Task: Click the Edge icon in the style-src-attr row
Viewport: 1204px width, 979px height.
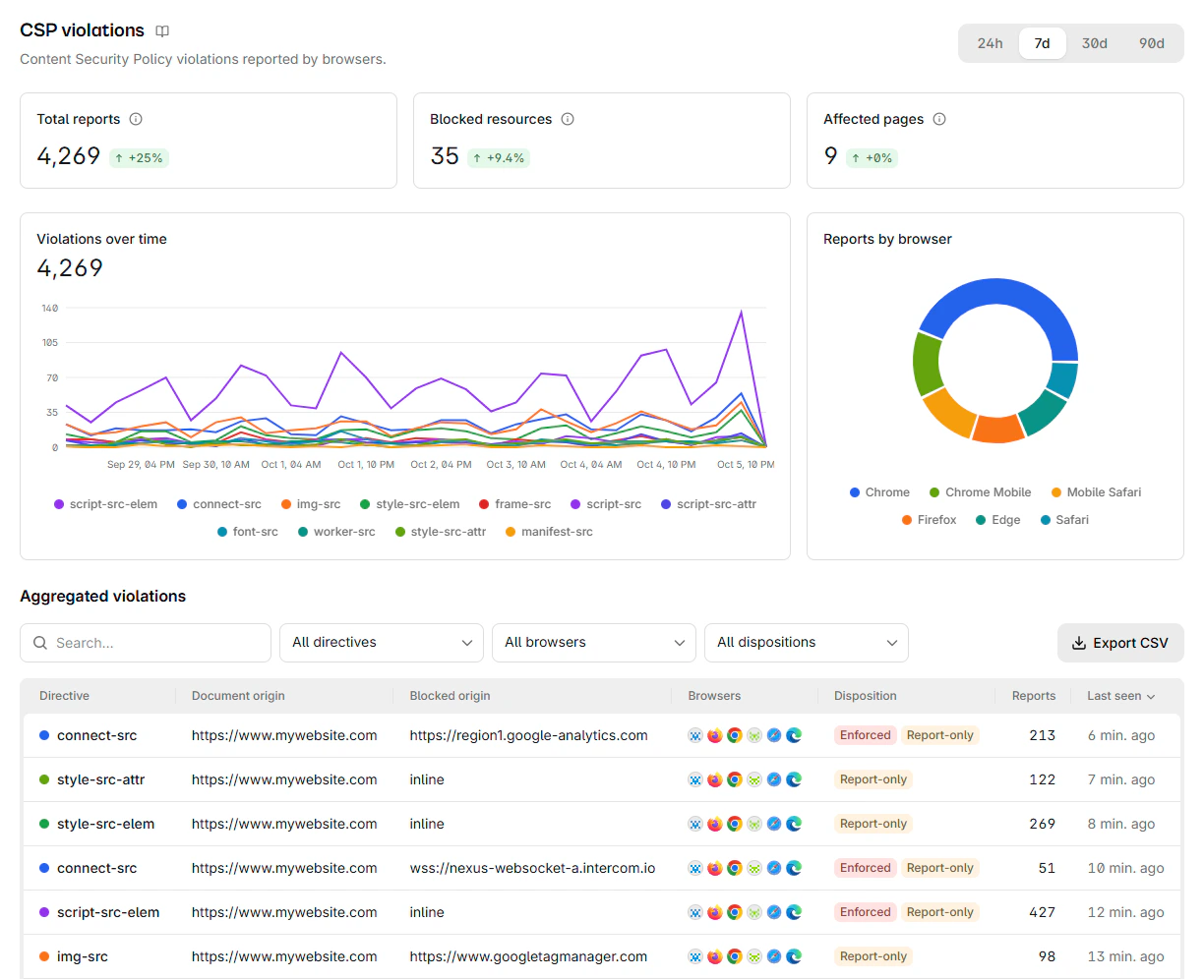Action: [x=794, y=779]
